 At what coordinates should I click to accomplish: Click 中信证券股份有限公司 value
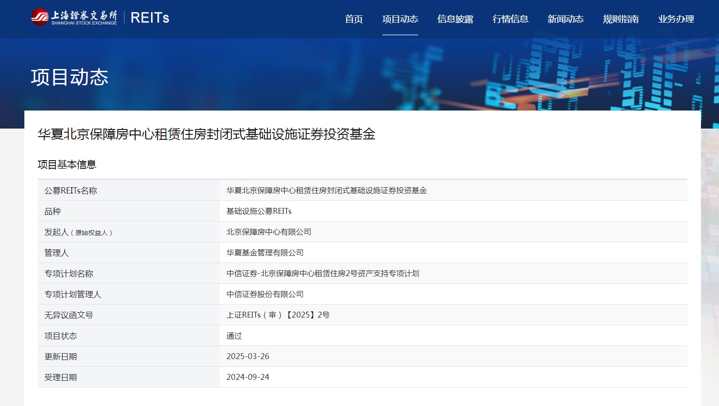265,294
